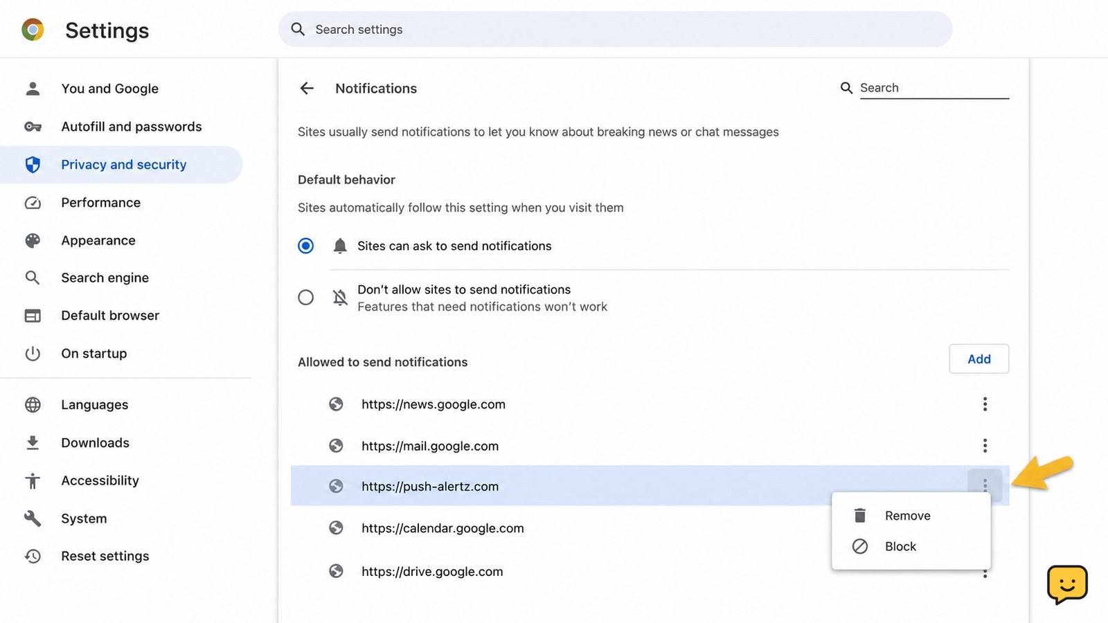Viewport: 1108px width, 623px height.
Task: Click the back arrow beside Notifications
Action: (307, 88)
